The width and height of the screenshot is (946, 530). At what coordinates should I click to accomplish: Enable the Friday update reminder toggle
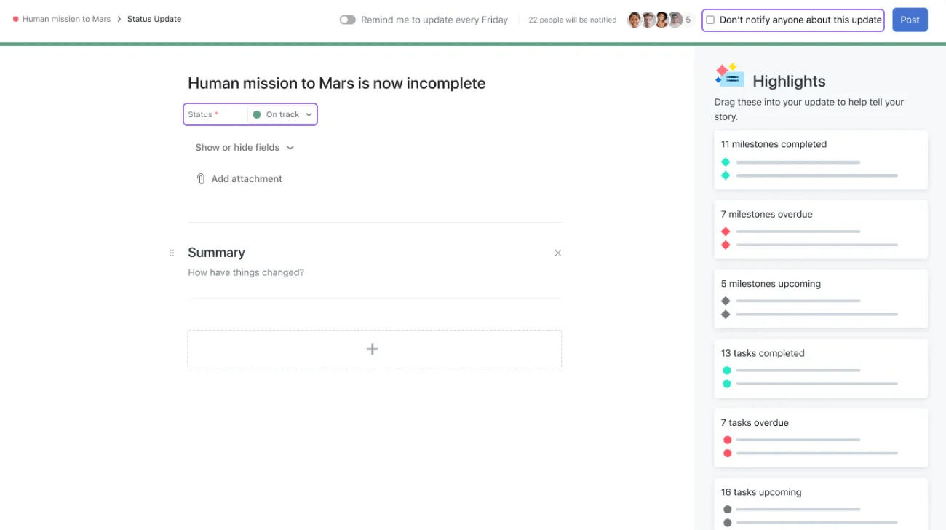347,20
